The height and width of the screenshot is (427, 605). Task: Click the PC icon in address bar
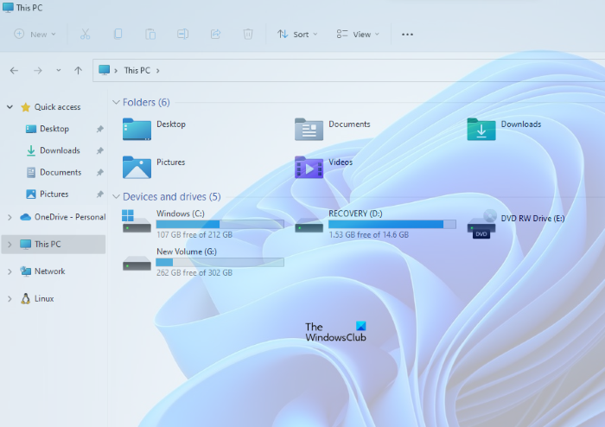(x=104, y=70)
